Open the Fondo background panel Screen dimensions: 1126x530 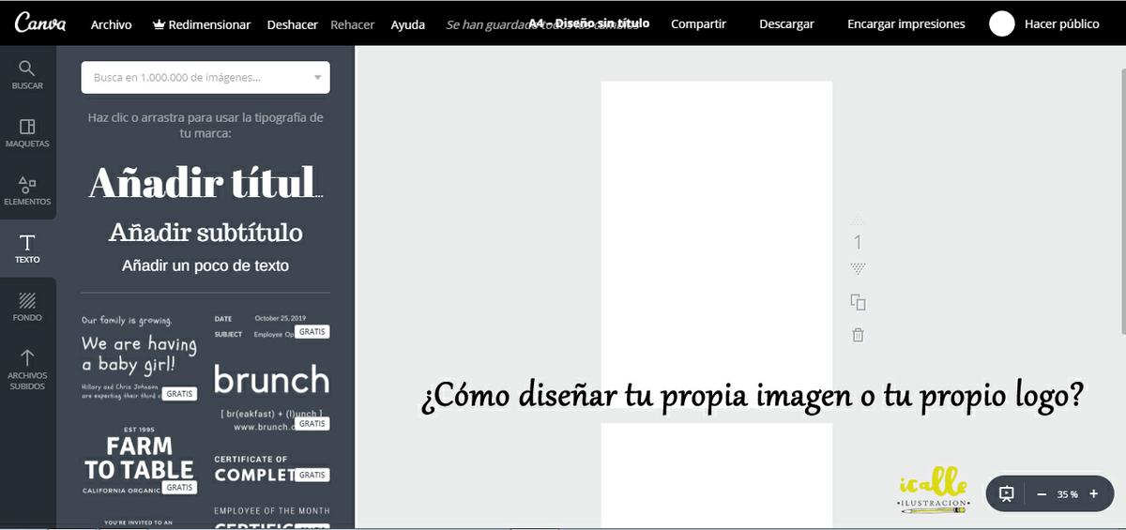(x=27, y=307)
